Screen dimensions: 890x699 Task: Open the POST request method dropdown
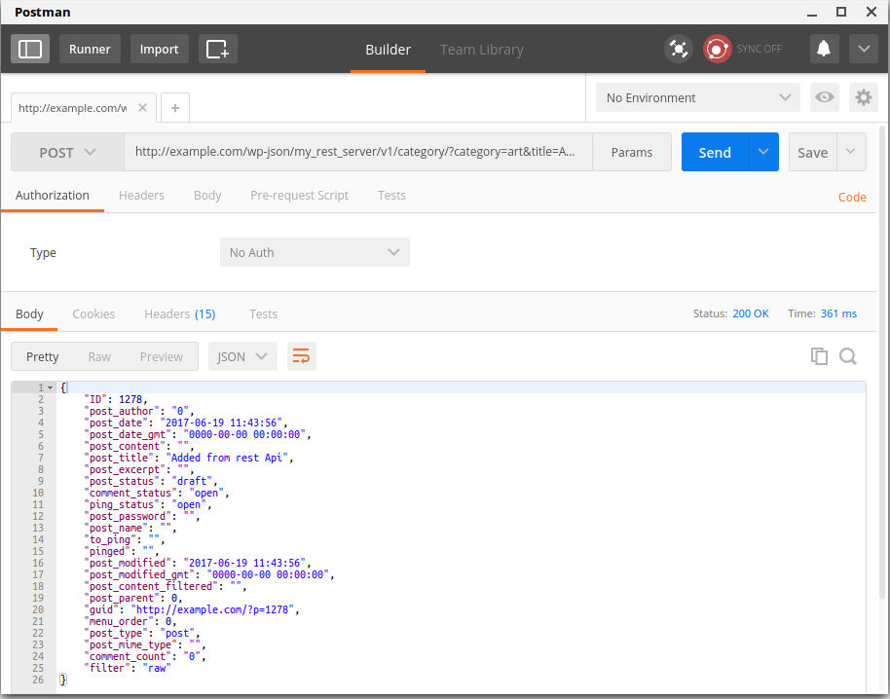pos(66,152)
